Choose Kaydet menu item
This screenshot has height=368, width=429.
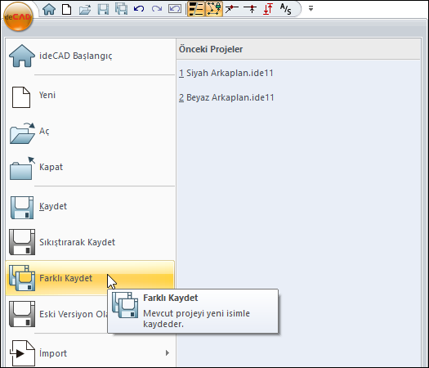[90, 206]
